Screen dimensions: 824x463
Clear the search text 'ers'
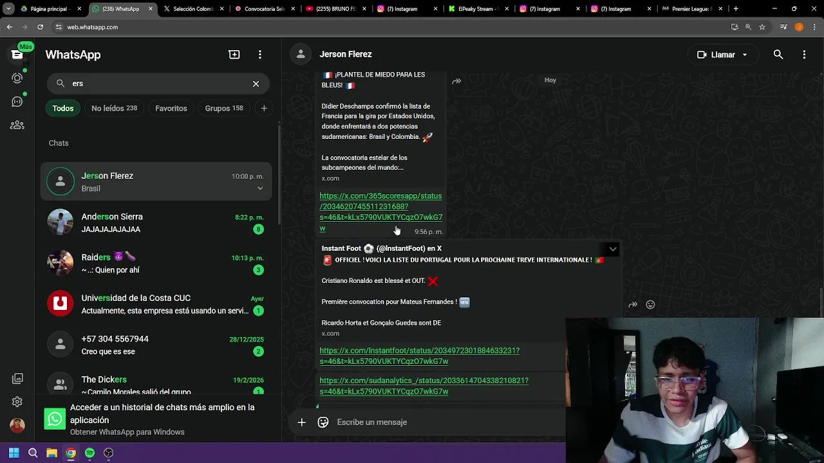pos(256,84)
